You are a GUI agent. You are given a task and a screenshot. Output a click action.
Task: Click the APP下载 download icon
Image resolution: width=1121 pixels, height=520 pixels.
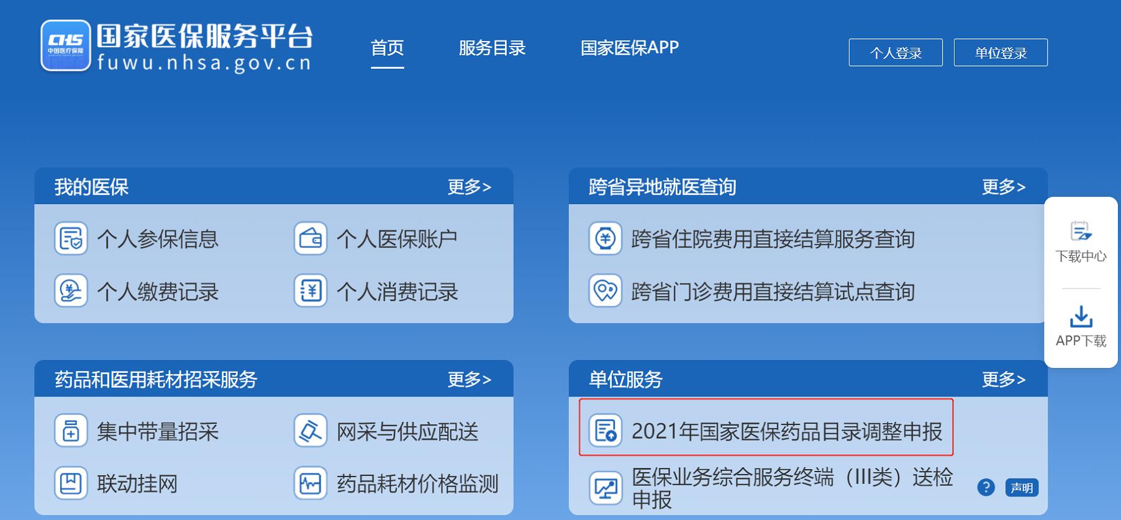(1081, 316)
